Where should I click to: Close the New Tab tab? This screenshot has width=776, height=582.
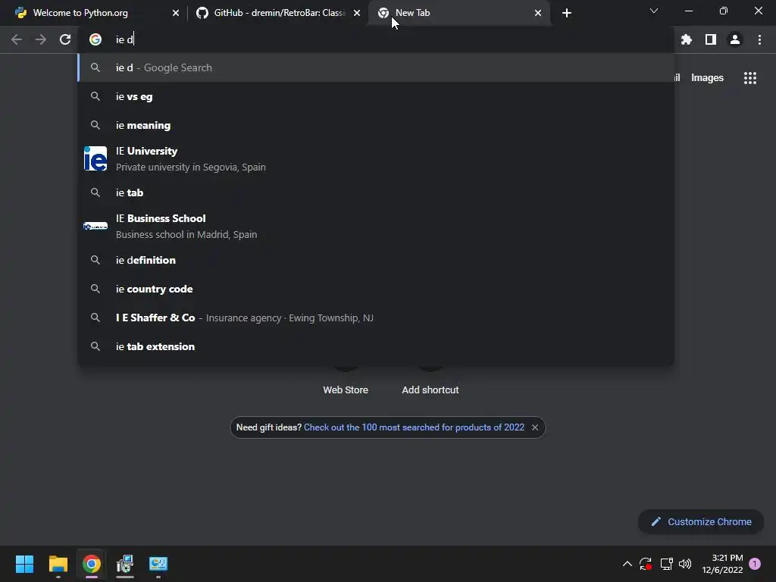538,13
